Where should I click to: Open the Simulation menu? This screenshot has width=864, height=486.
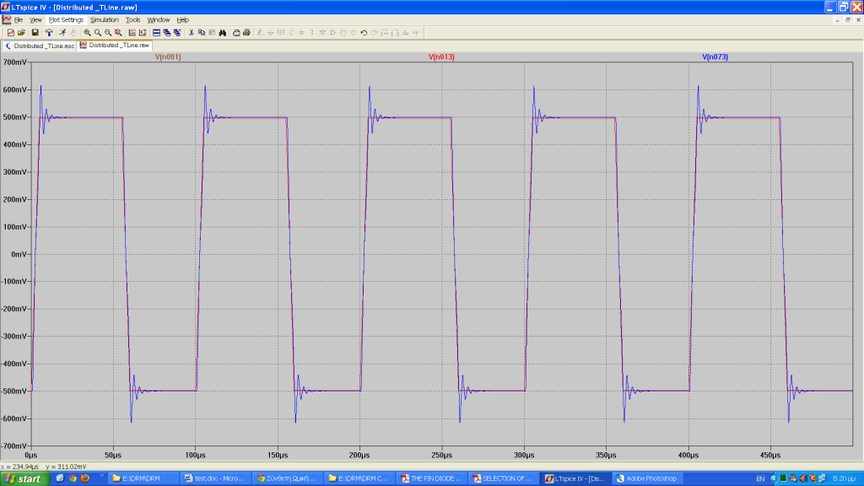point(105,19)
